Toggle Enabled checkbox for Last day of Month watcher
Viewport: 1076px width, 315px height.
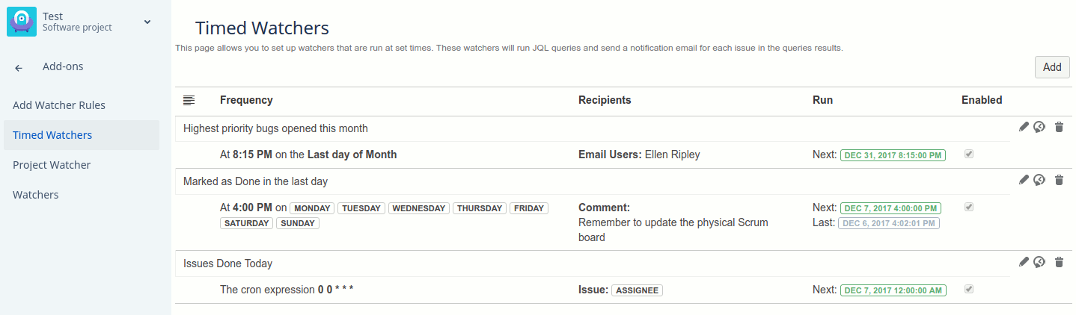(969, 154)
